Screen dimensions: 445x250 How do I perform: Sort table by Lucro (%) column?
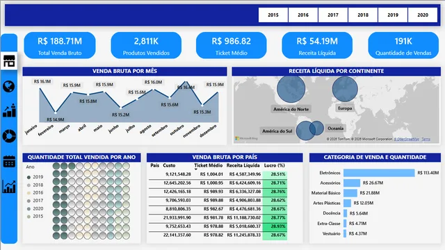275,165
